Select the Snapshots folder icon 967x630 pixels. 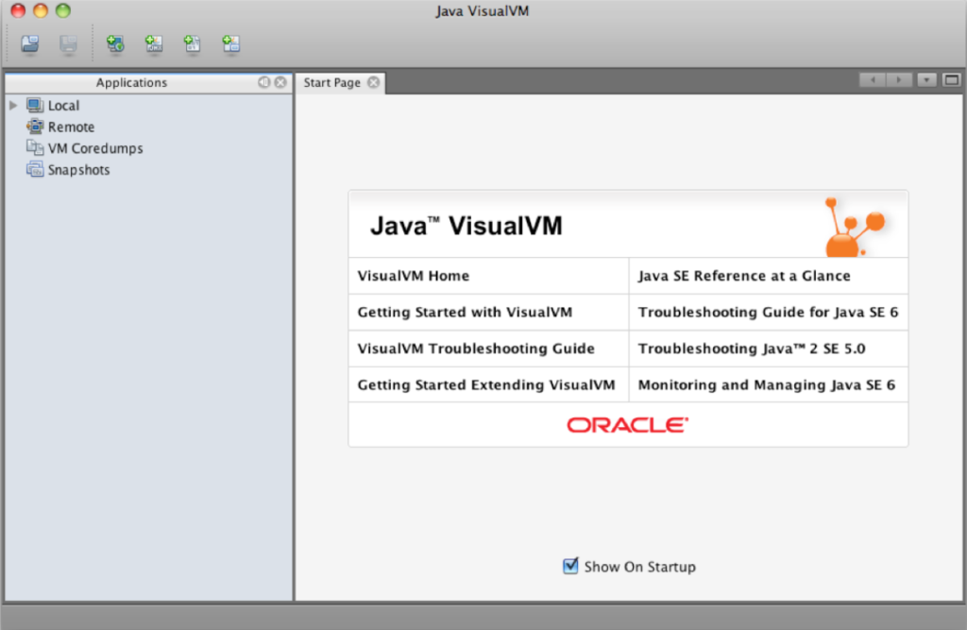35,169
